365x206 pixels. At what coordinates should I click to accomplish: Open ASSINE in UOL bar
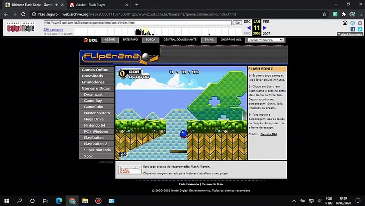coord(110,40)
